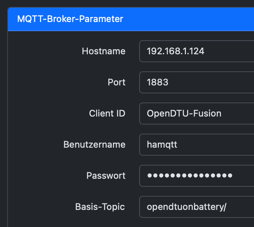
Task: Click the Passwort label
Action: click(106, 176)
